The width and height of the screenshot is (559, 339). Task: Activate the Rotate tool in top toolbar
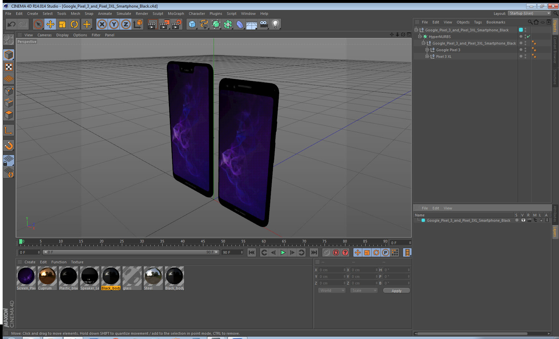tap(75, 24)
